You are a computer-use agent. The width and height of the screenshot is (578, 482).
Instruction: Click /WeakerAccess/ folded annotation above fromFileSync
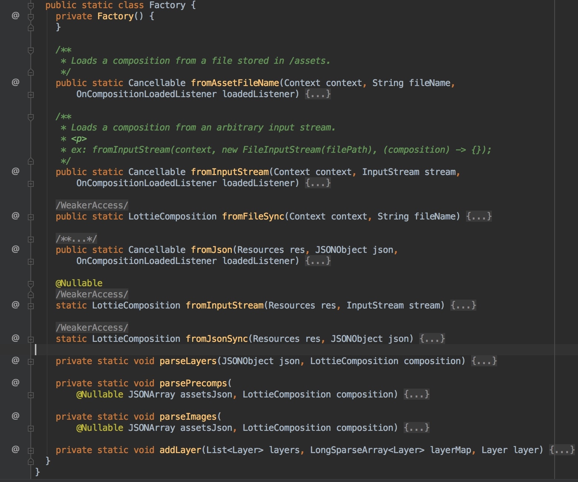point(92,205)
